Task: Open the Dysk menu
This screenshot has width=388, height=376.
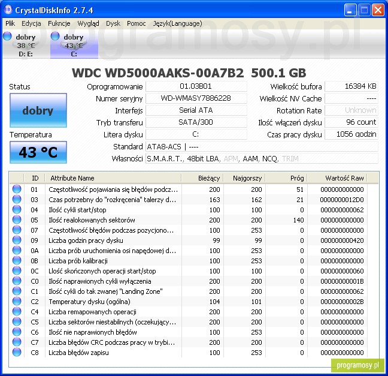Action: tap(113, 23)
